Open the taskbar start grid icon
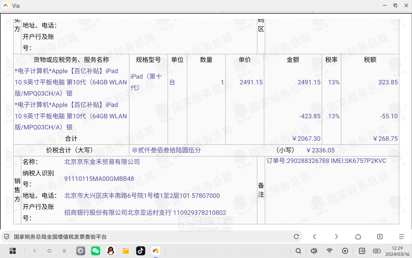The width and height of the screenshot is (412, 258). point(13,251)
